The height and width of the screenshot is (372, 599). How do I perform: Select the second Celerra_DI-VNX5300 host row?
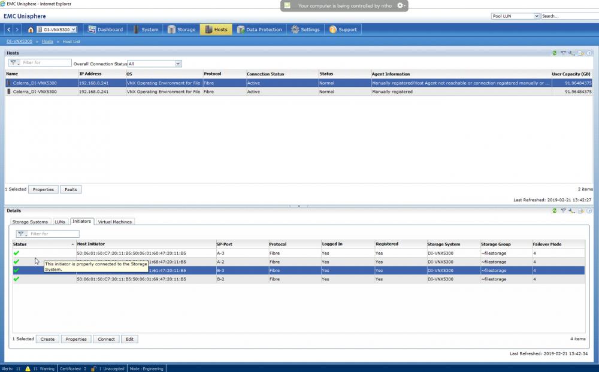(299, 92)
